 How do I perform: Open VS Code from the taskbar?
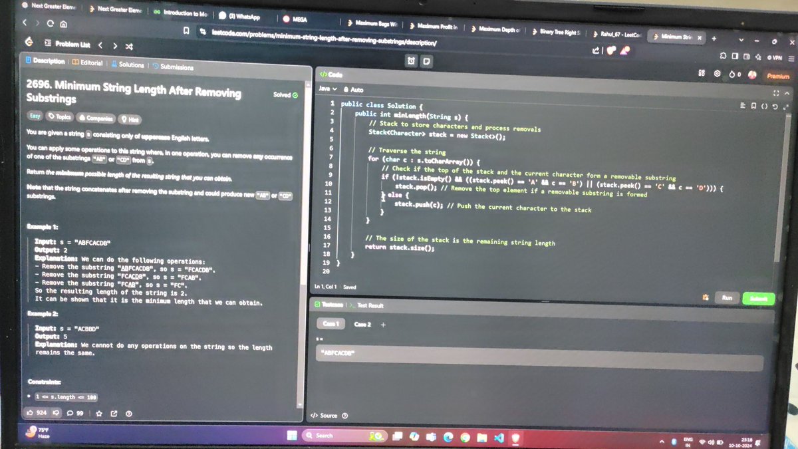coord(497,438)
